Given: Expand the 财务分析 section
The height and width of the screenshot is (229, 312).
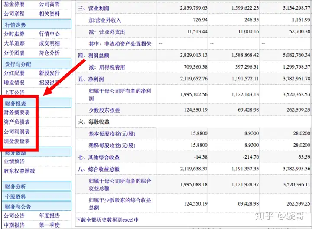Looking at the screenshot, I should coord(36,186).
